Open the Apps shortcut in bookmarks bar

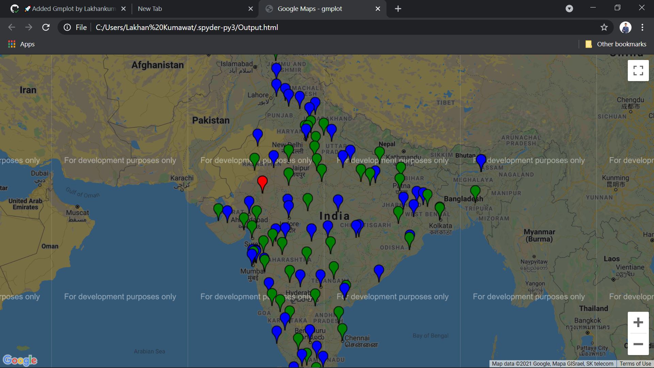21,44
